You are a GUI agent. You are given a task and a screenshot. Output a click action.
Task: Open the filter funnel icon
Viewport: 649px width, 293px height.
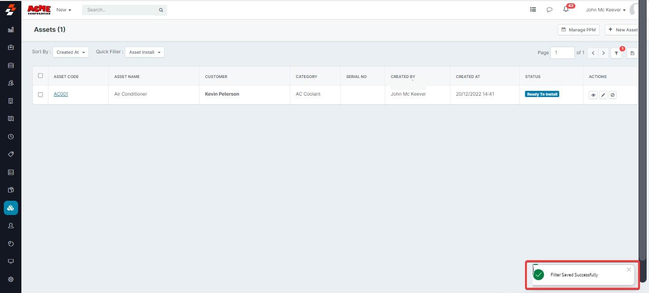616,53
